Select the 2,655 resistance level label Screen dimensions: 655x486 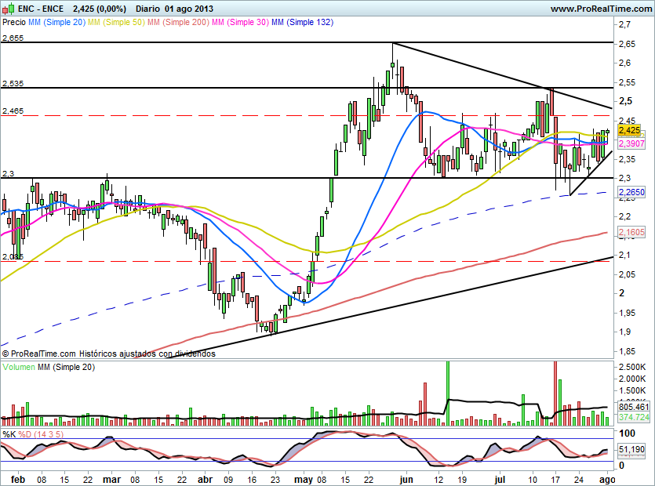click(13, 38)
